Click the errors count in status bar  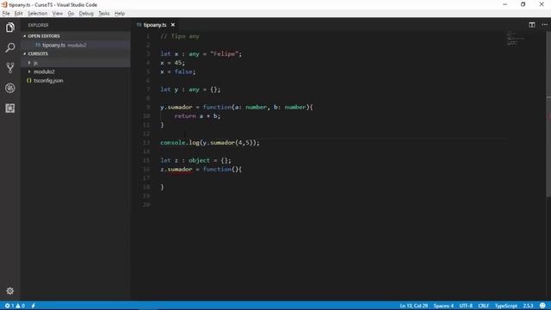coord(9,306)
